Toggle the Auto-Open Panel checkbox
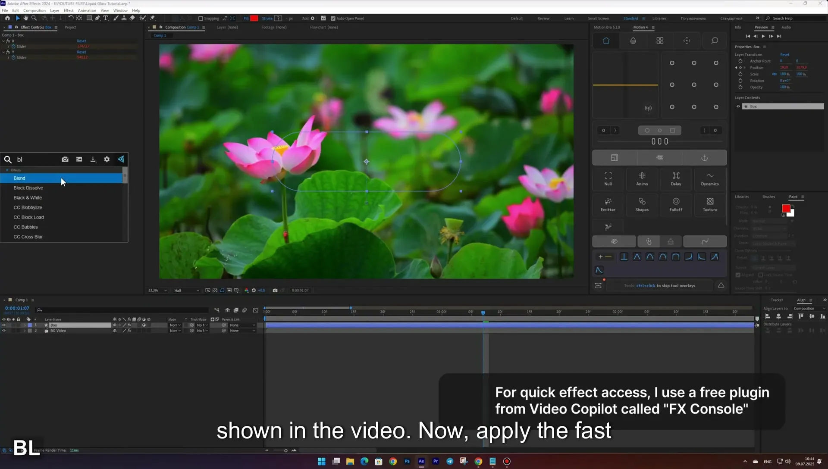Screen dimensions: 828x469 [333, 19]
